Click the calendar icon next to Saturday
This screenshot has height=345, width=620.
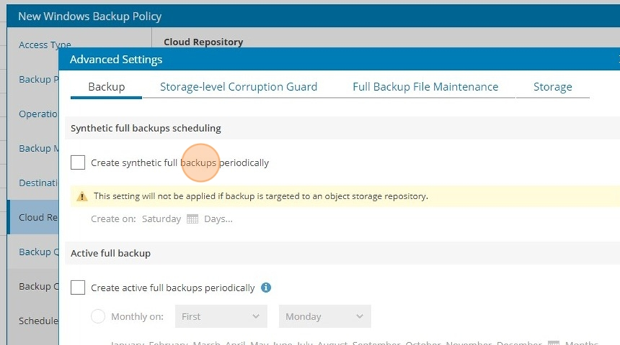[192, 219]
